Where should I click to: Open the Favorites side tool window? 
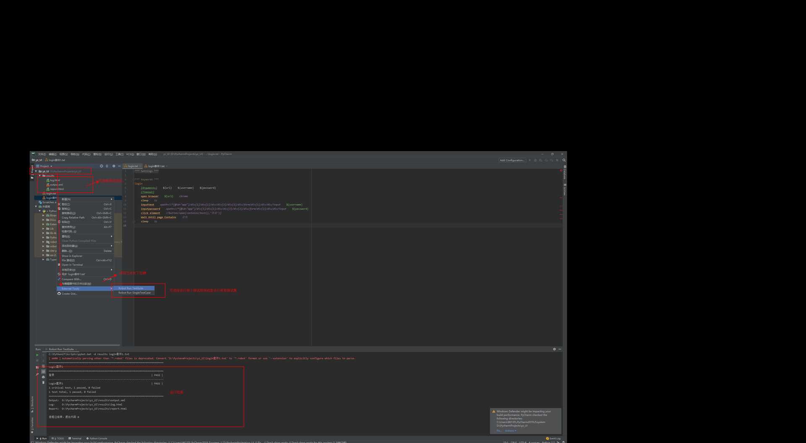click(x=32, y=425)
